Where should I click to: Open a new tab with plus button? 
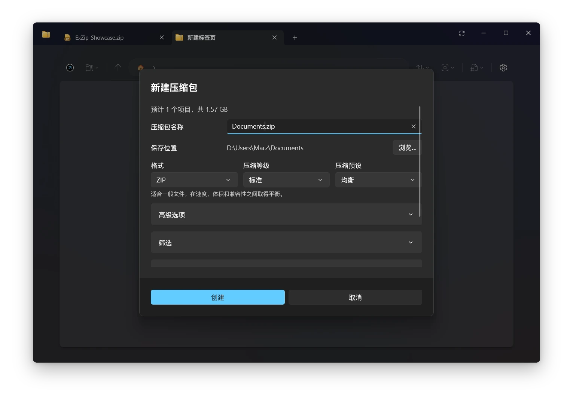coord(295,38)
